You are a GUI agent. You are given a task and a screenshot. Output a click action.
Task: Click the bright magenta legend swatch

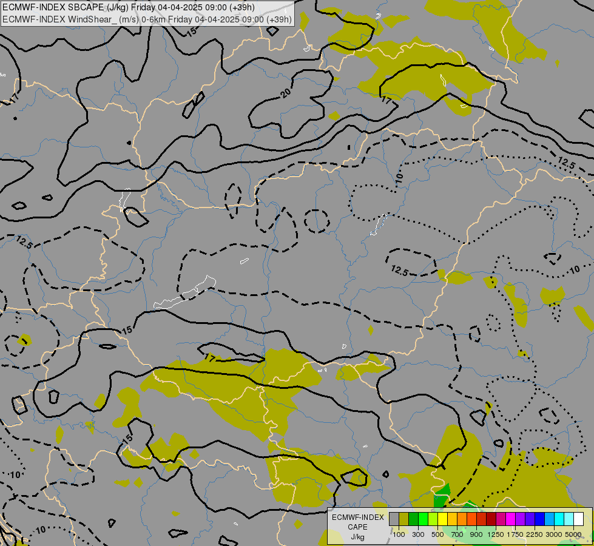511,519
